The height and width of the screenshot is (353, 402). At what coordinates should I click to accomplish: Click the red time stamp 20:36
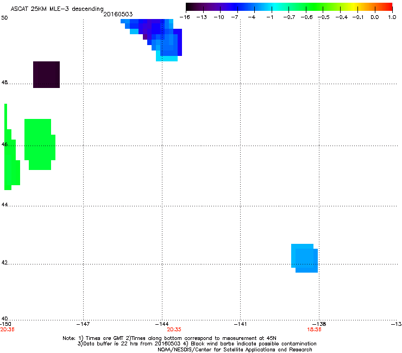pyautogui.click(x=7, y=330)
